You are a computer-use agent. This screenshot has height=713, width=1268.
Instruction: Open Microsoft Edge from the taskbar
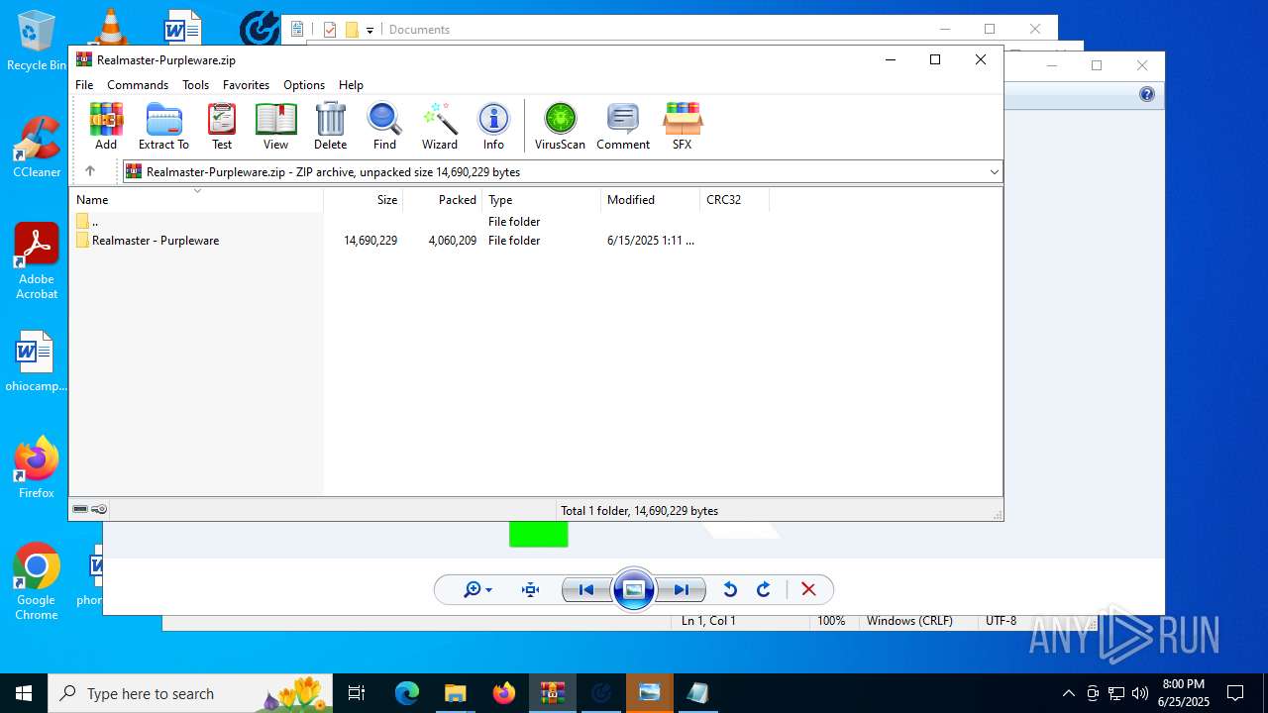pos(407,693)
